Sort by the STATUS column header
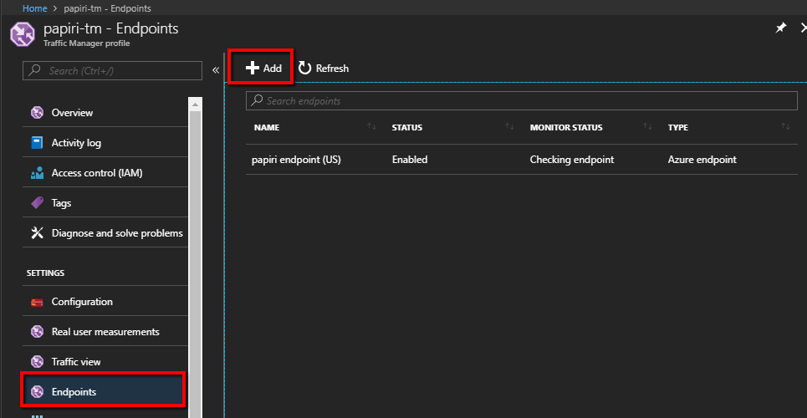The height and width of the screenshot is (418, 807). pos(407,127)
